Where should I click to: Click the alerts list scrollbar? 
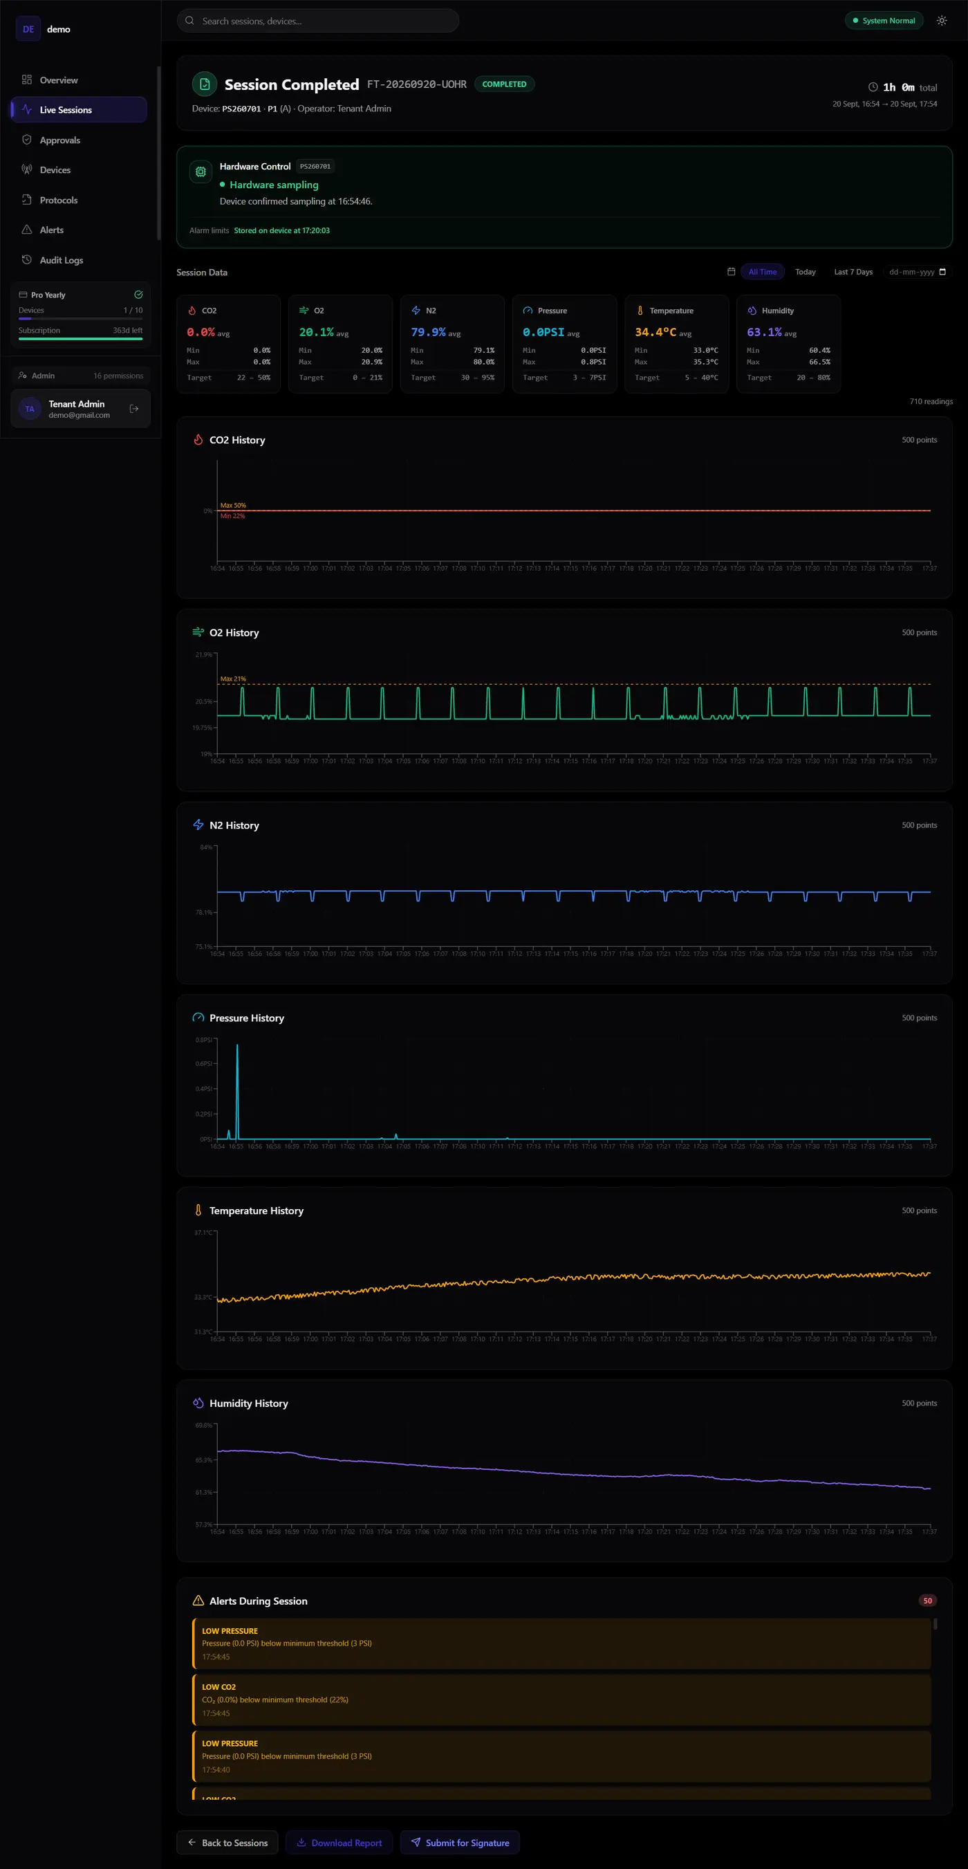click(935, 1623)
